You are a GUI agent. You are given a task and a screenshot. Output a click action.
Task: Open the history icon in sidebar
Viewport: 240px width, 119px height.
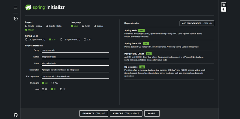pos(16,19)
